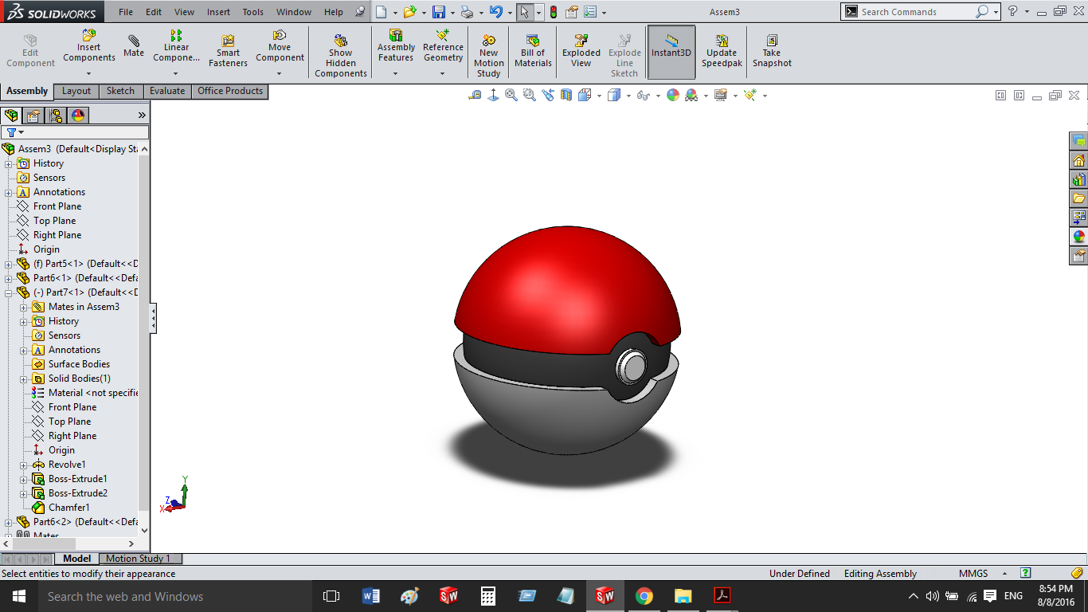Open the Display Style dropdown arrow
The width and height of the screenshot is (1088, 612).
coord(628,96)
